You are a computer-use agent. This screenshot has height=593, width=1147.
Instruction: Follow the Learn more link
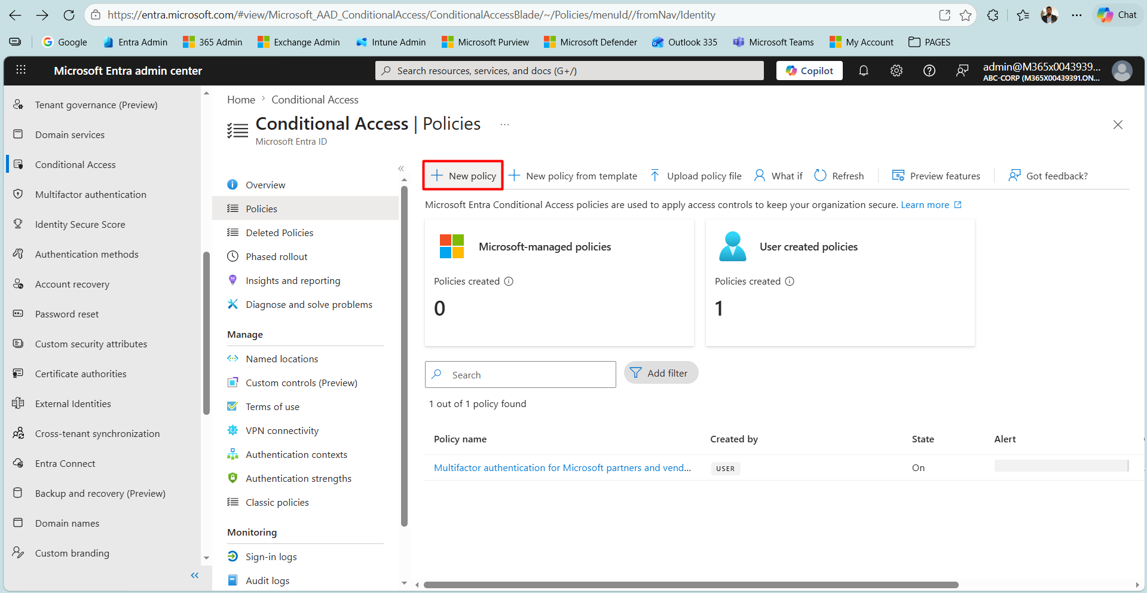pos(931,205)
